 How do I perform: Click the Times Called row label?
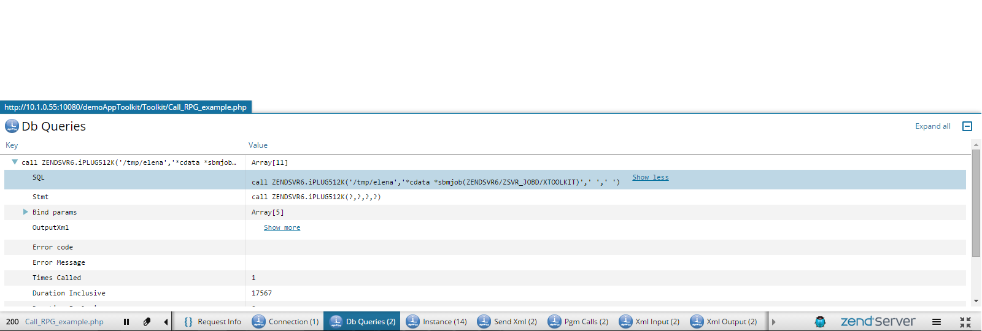click(x=56, y=278)
